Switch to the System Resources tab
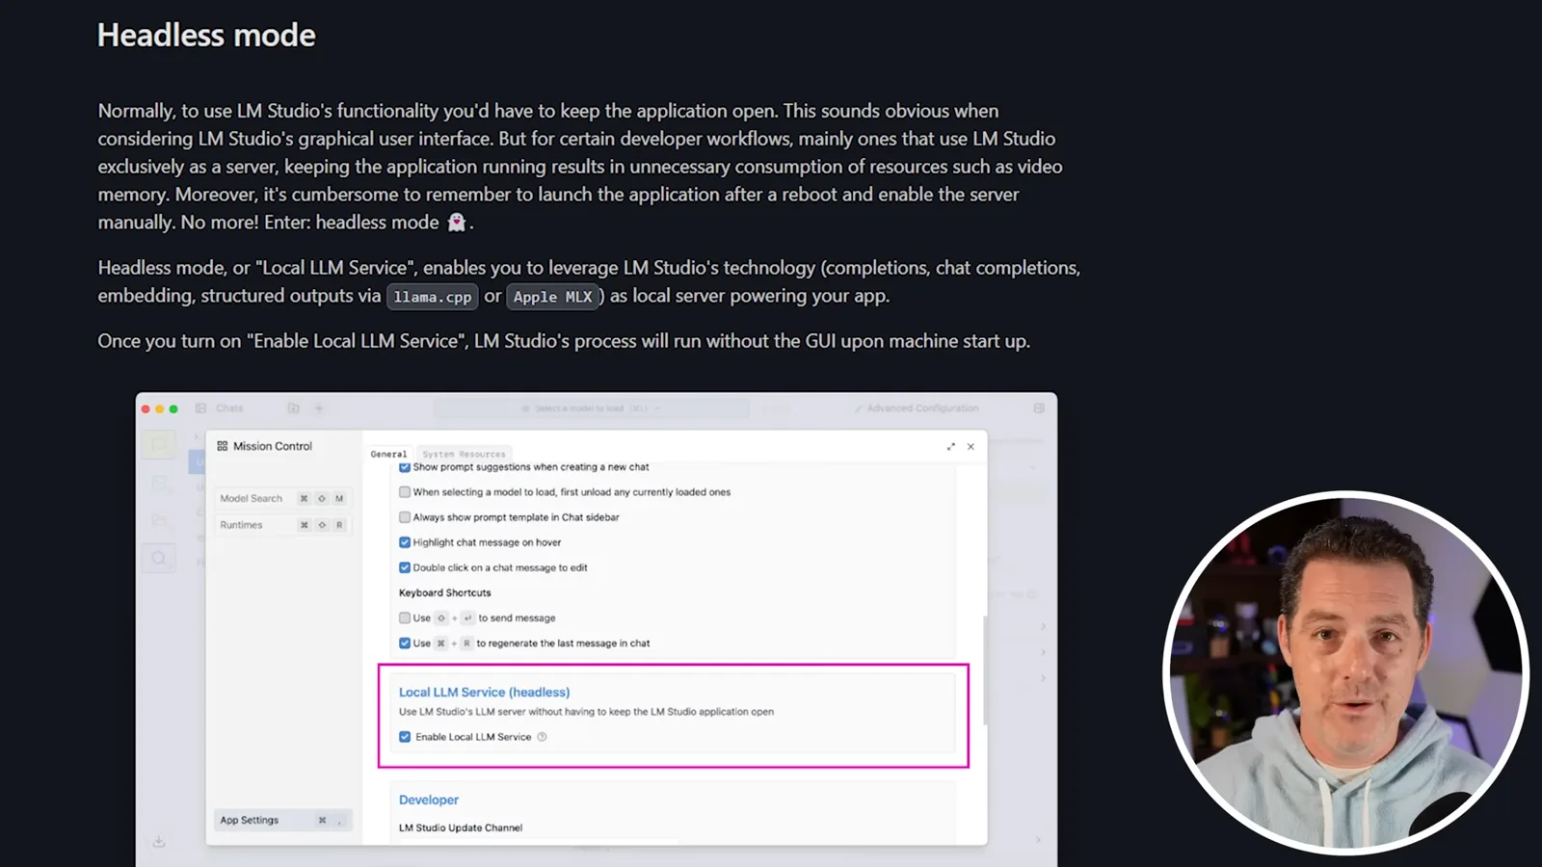This screenshot has height=867, width=1542. coord(464,454)
